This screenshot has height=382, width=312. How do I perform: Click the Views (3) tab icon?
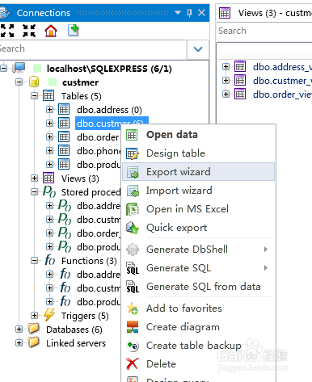pyautogui.click(x=225, y=13)
